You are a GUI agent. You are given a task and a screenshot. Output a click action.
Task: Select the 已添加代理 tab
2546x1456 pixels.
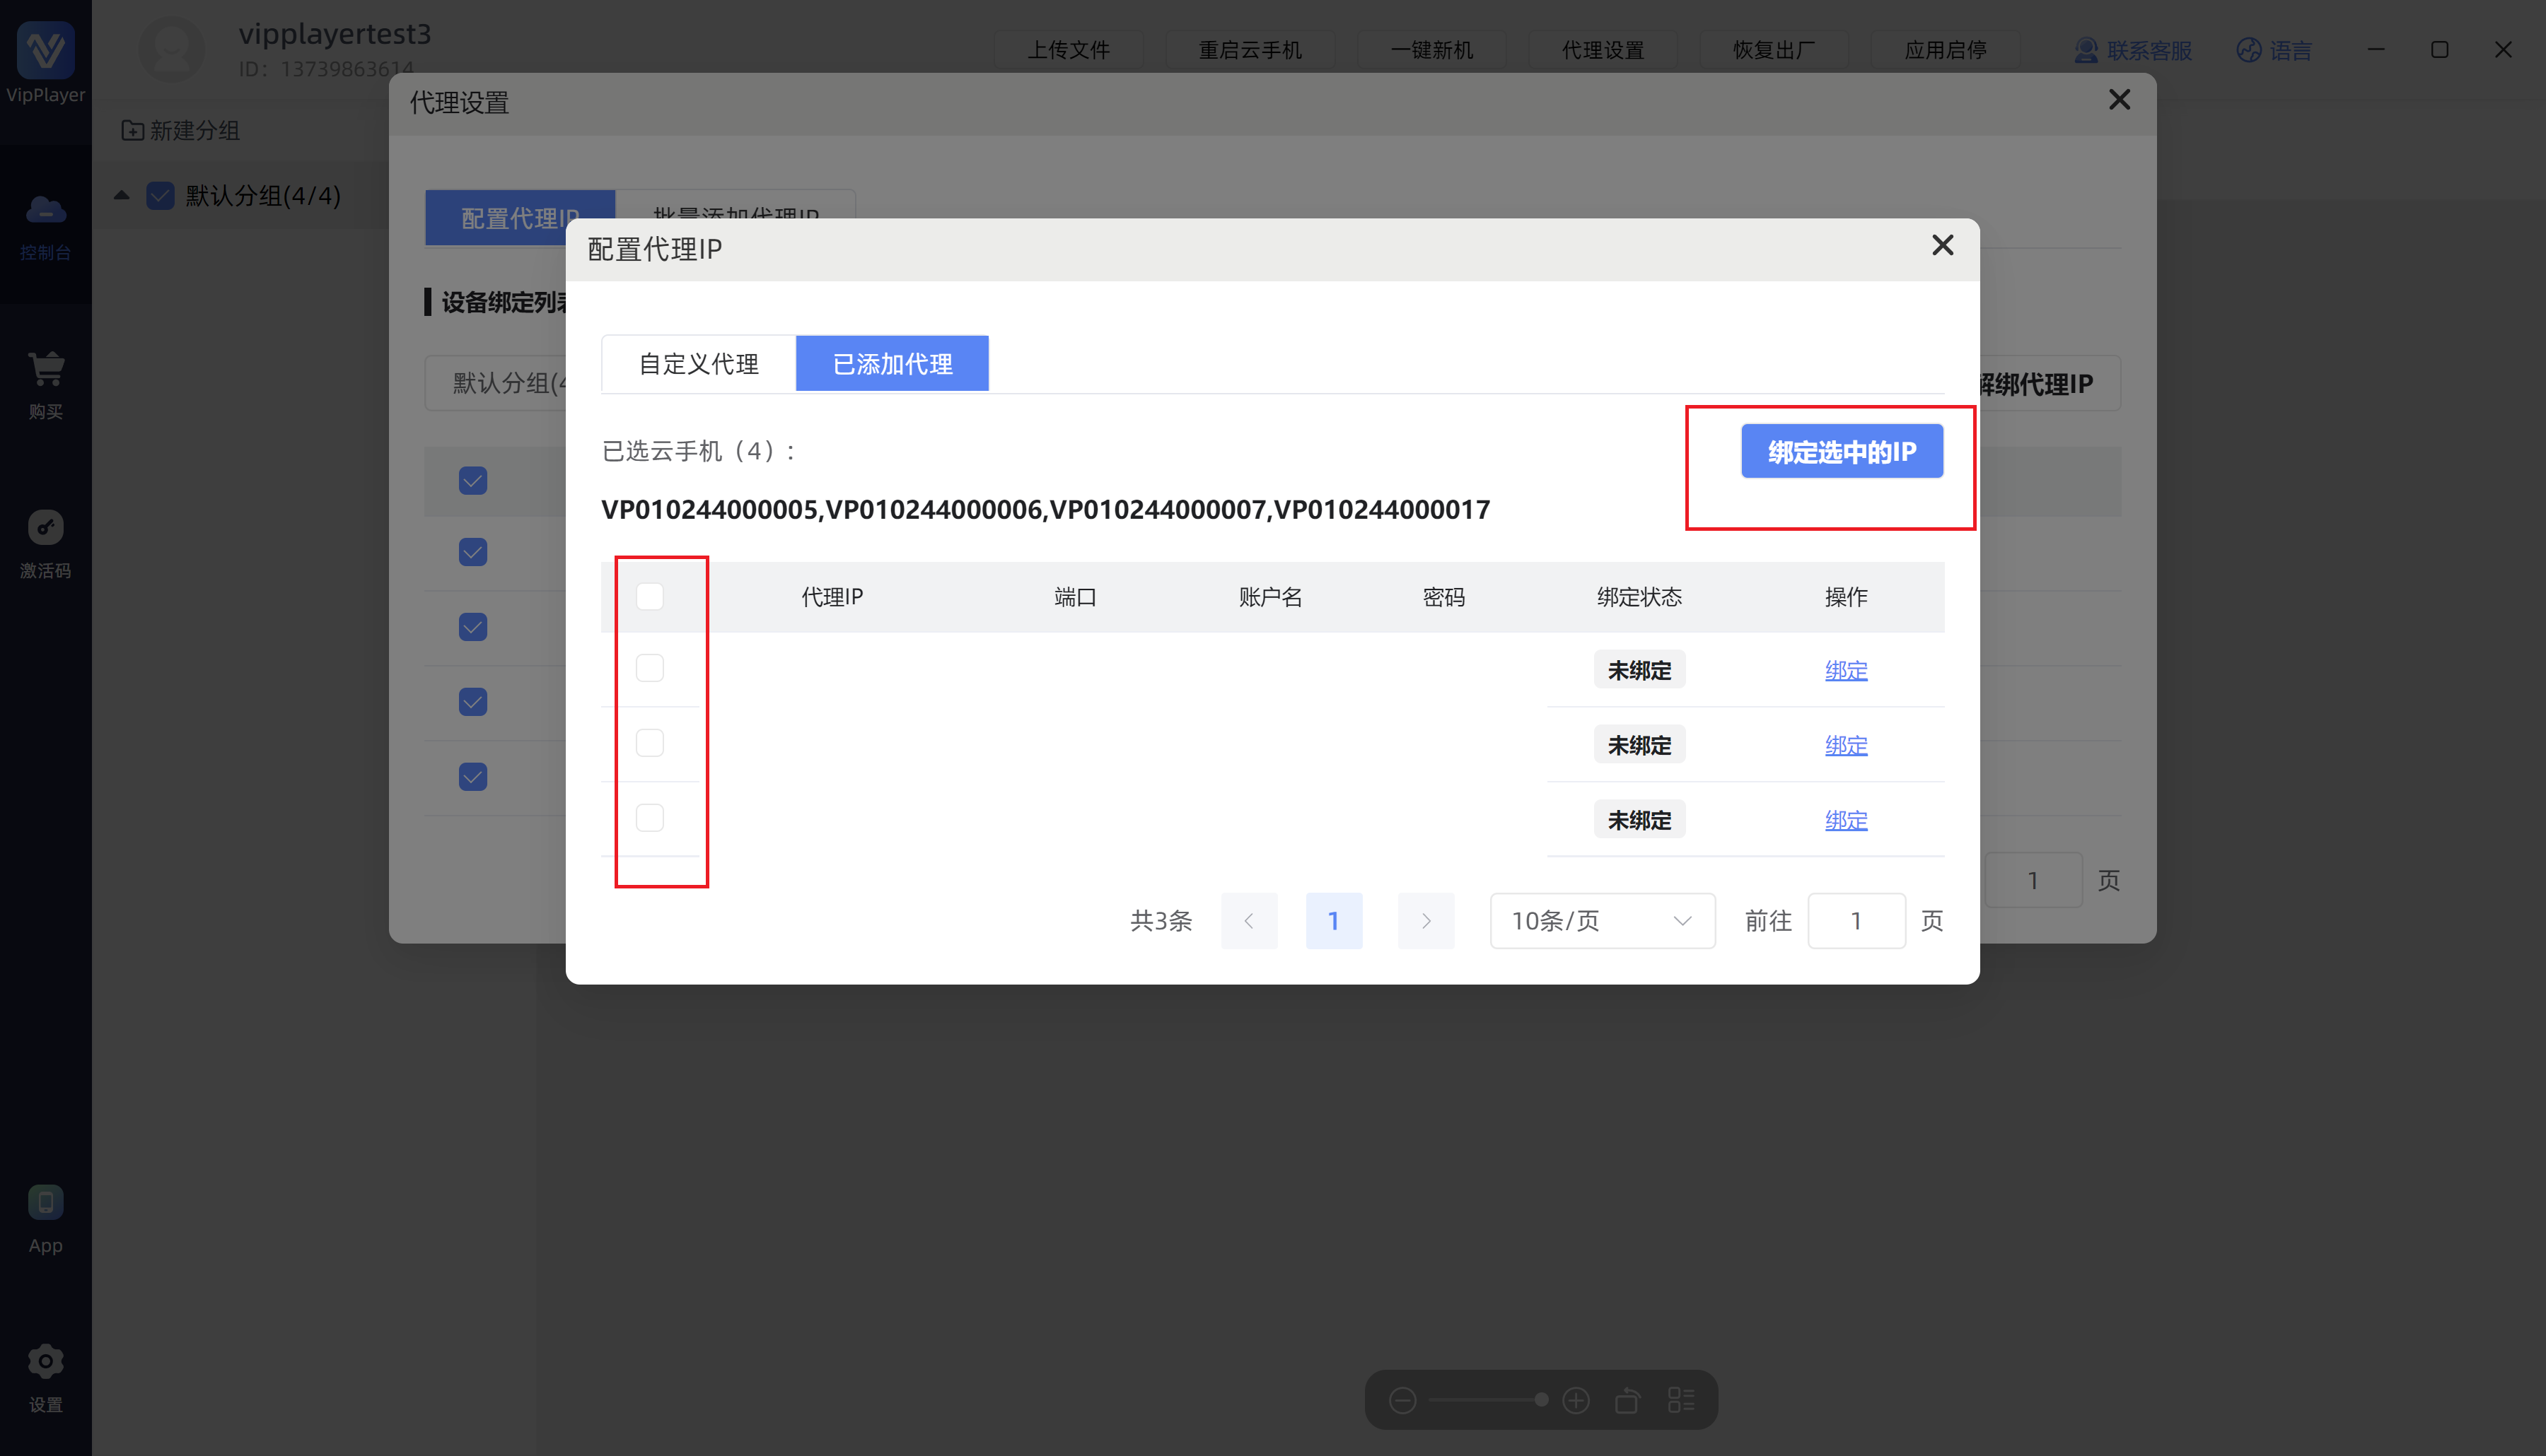pyautogui.click(x=891, y=364)
